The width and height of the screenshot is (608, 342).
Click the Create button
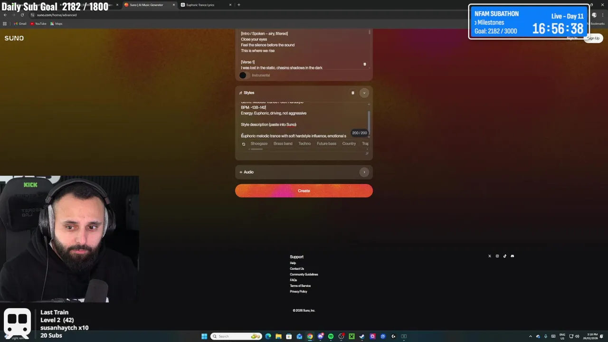point(304,190)
